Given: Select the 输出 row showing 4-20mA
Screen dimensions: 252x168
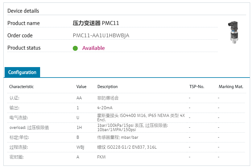Looking at the screenshot, I should tap(126, 108).
